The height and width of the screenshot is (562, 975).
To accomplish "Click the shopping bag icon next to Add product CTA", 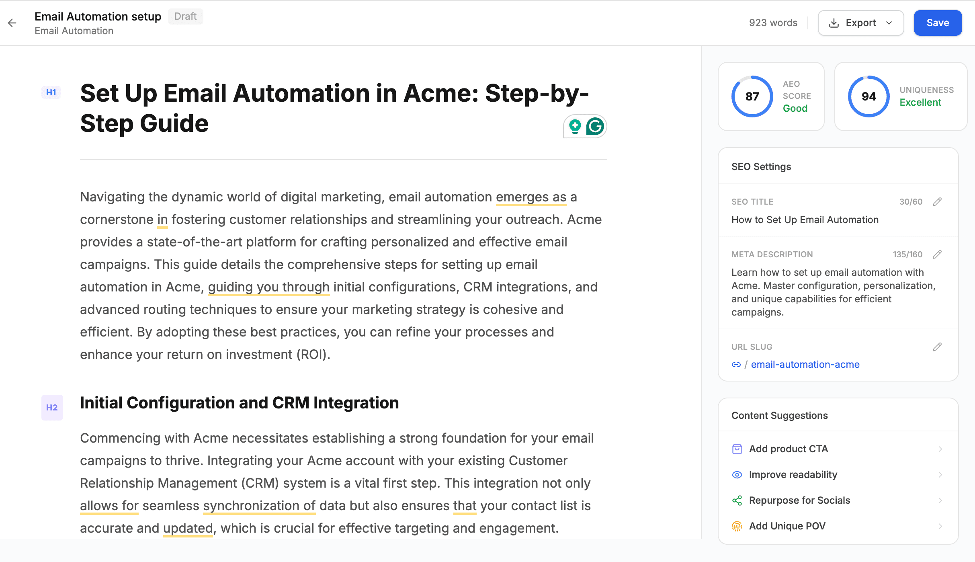I will [x=737, y=449].
